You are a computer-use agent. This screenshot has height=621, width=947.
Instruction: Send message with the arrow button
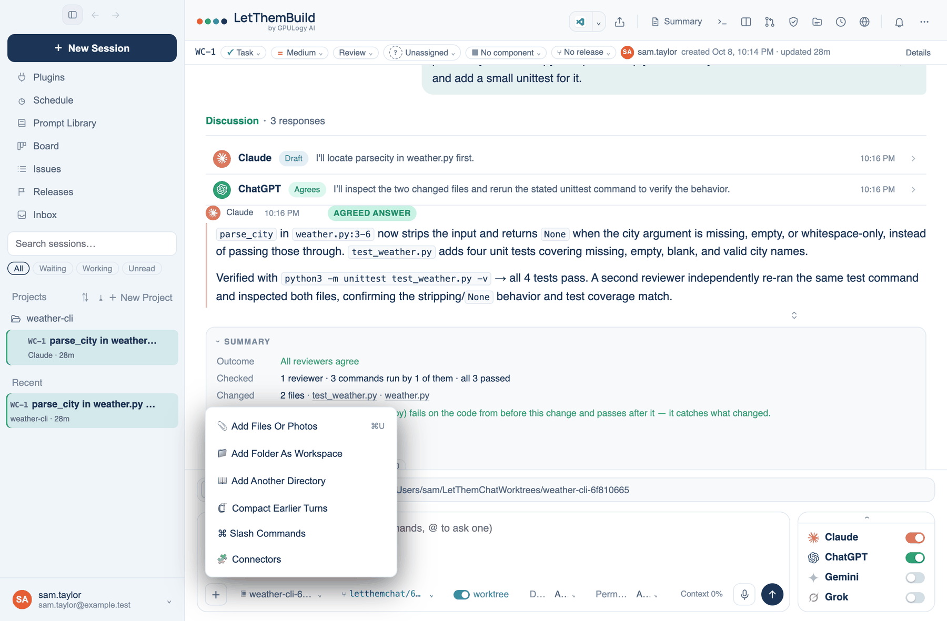click(772, 594)
